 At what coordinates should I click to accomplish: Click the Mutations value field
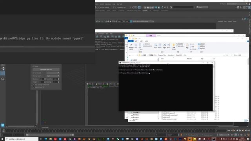(42, 79)
